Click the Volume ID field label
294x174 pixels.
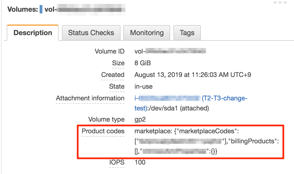click(109, 51)
